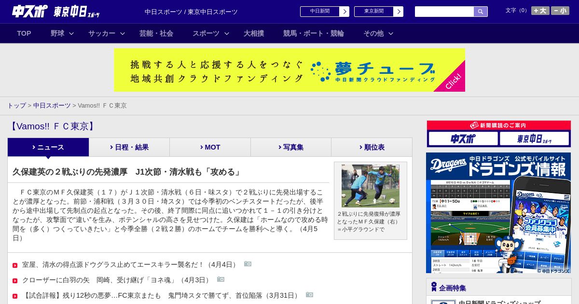Viewport: 579px width, 304px height.
Task: Switch to 写真集 tab
Action: tap(291, 147)
